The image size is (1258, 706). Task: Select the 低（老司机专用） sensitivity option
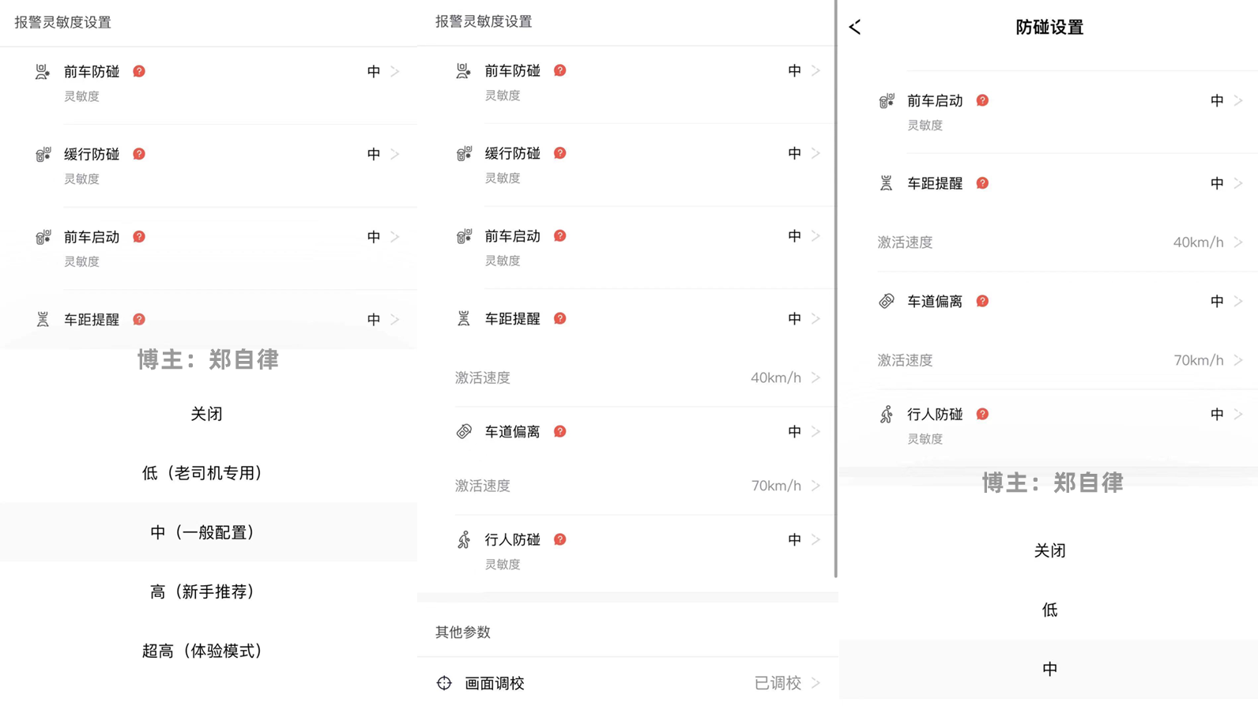point(202,473)
